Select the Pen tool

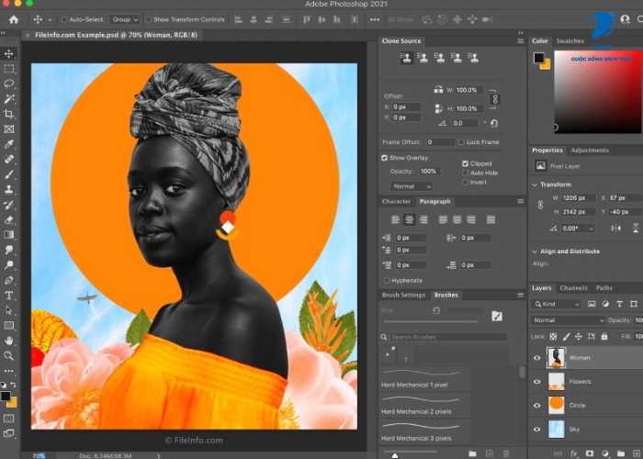tap(8, 280)
